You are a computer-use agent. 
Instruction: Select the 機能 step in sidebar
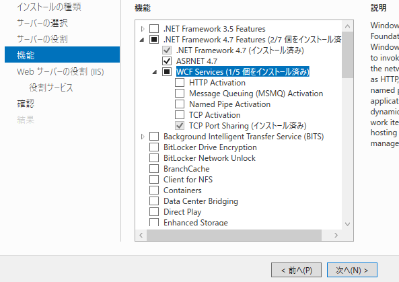(62, 55)
